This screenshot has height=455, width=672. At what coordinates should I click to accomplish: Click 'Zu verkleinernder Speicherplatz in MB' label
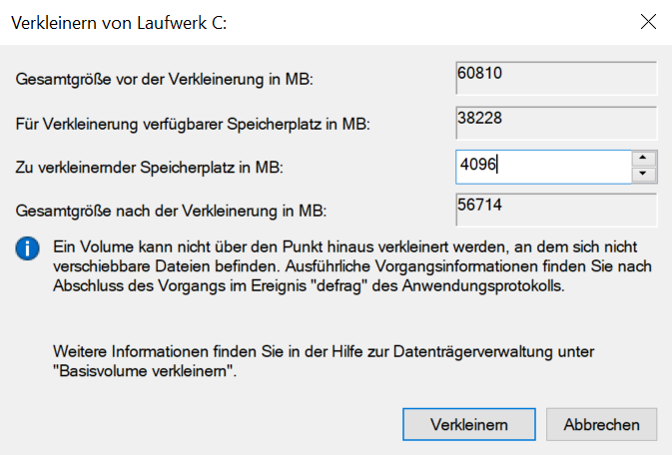[150, 168]
